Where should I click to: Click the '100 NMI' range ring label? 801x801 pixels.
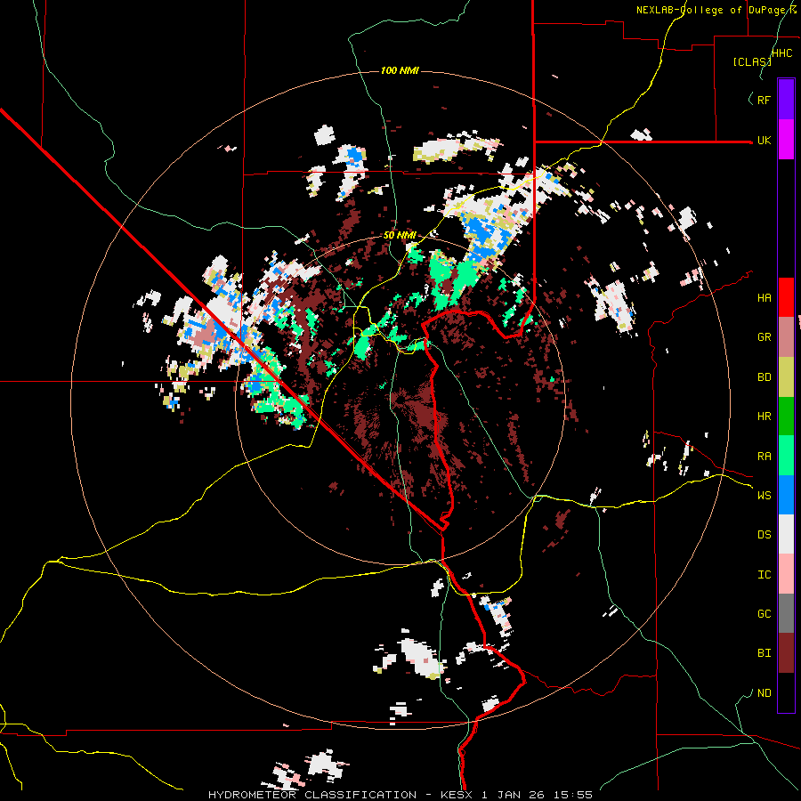click(400, 70)
